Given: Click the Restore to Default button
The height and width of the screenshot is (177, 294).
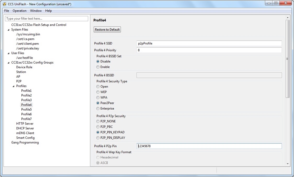Looking at the screenshot, I should [x=107, y=30].
